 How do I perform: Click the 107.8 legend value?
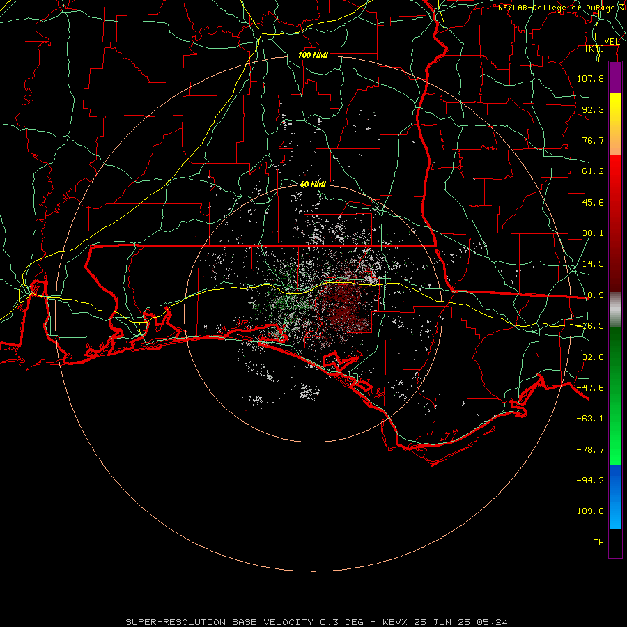590,78
